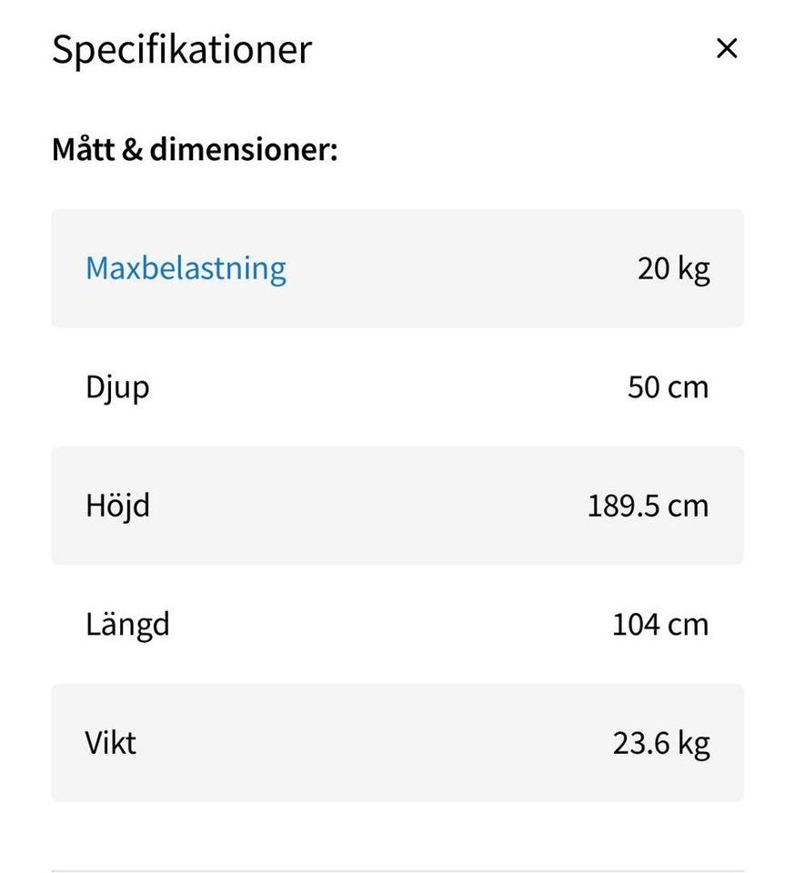Select the Djup label
The width and height of the screenshot is (795, 873).
(x=117, y=387)
